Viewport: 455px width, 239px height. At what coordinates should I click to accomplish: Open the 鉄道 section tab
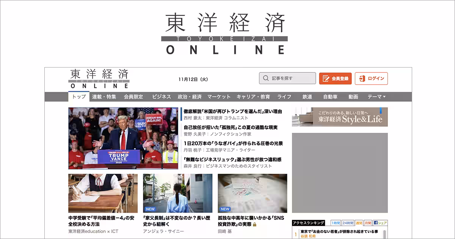coord(306,97)
